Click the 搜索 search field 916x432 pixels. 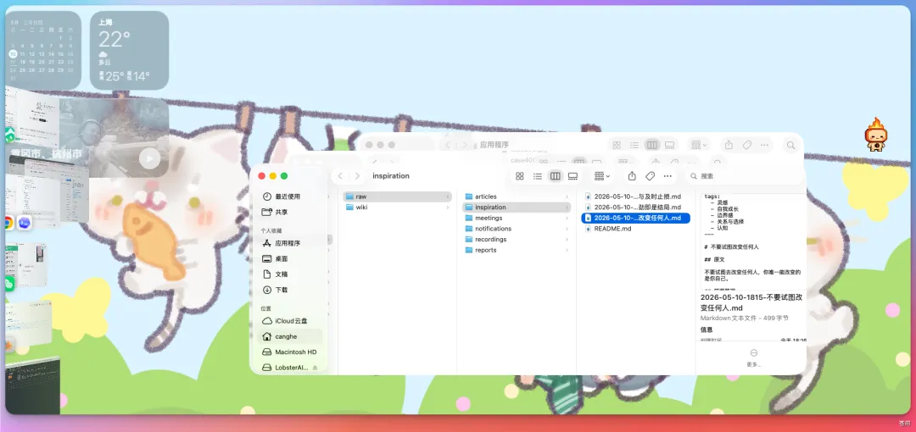click(x=744, y=175)
